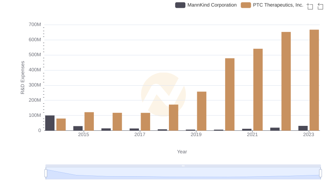Click the zoom area select icon
Image resolution: width=328 pixels, height=189 pixels.
pyautogui.click(x=310, y=6)
